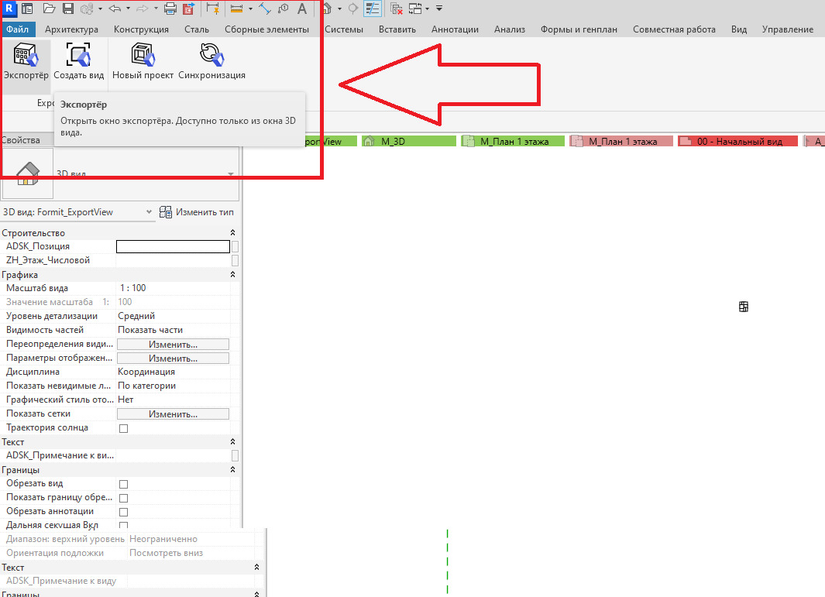Open the Synchronize dropdown arrow in quick access
825x597 pixels.
100,9
